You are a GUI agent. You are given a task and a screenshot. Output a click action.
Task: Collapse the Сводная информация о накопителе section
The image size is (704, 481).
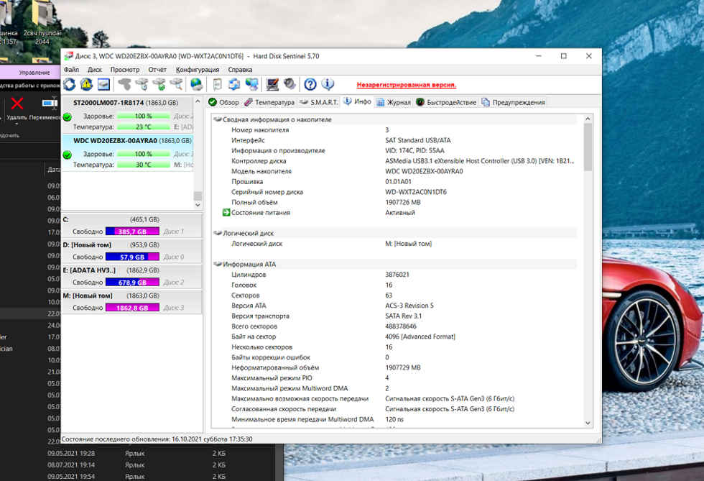[218, 119]
